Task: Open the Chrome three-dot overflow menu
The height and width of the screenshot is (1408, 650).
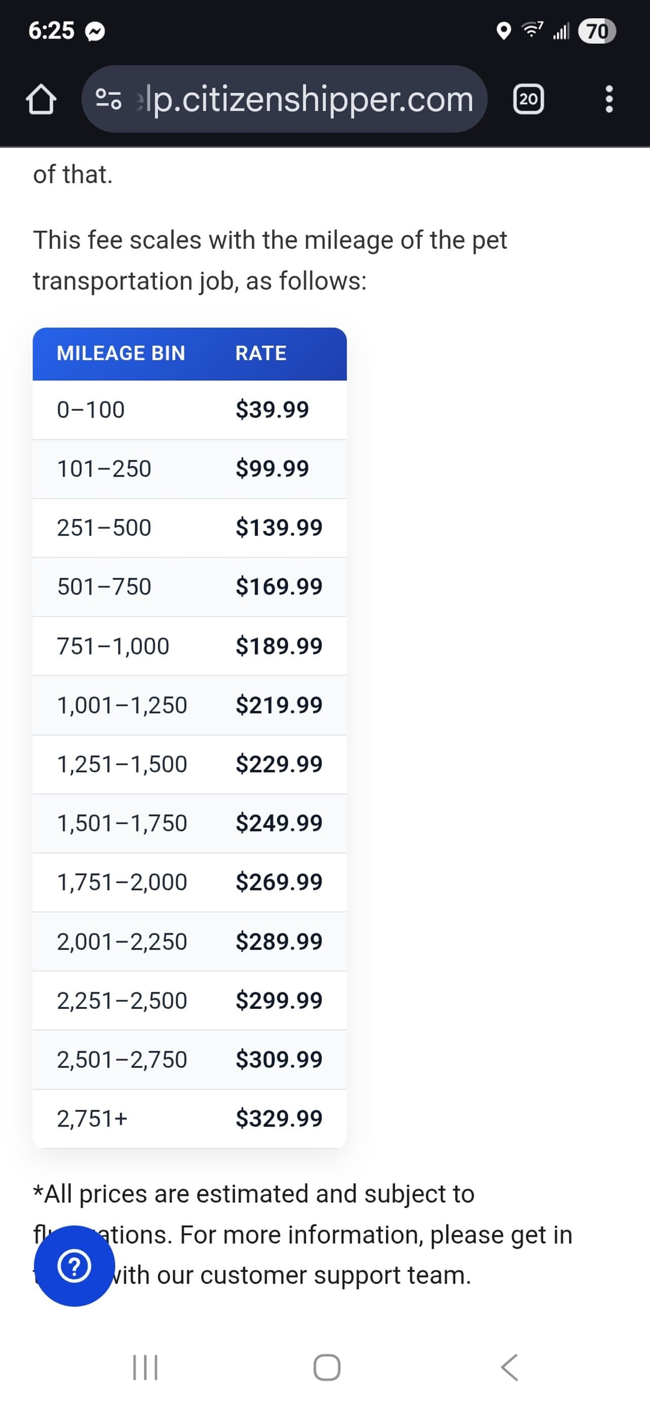Action: tap(609, 100)
